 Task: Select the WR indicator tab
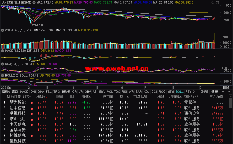[x=131, y=92]
